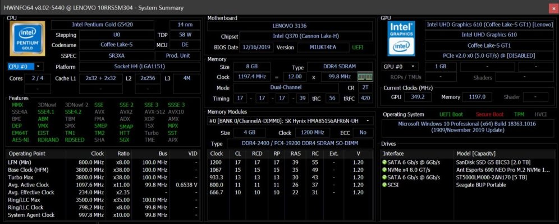Close the System Summary window
This screenshot has width=559, height=224.
tap(553, 7)
